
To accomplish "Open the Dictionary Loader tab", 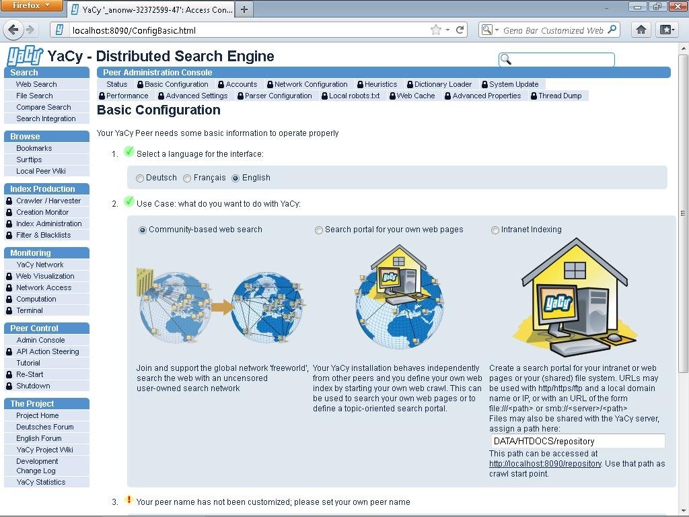I will coord(443,84).
